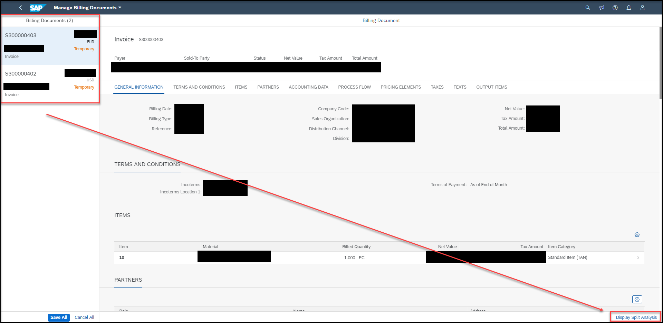
Task: Click Display Split Analysis link
Action: tap(636, 317)
